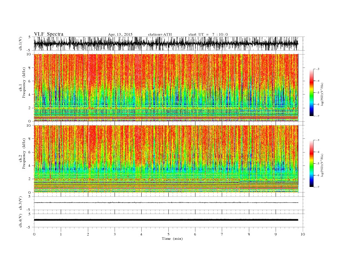Click the "-5" tick on ch.4(V) axis
341x263 pixels.
29,227
